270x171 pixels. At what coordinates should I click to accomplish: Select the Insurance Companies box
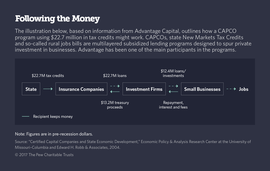(81, 89)
